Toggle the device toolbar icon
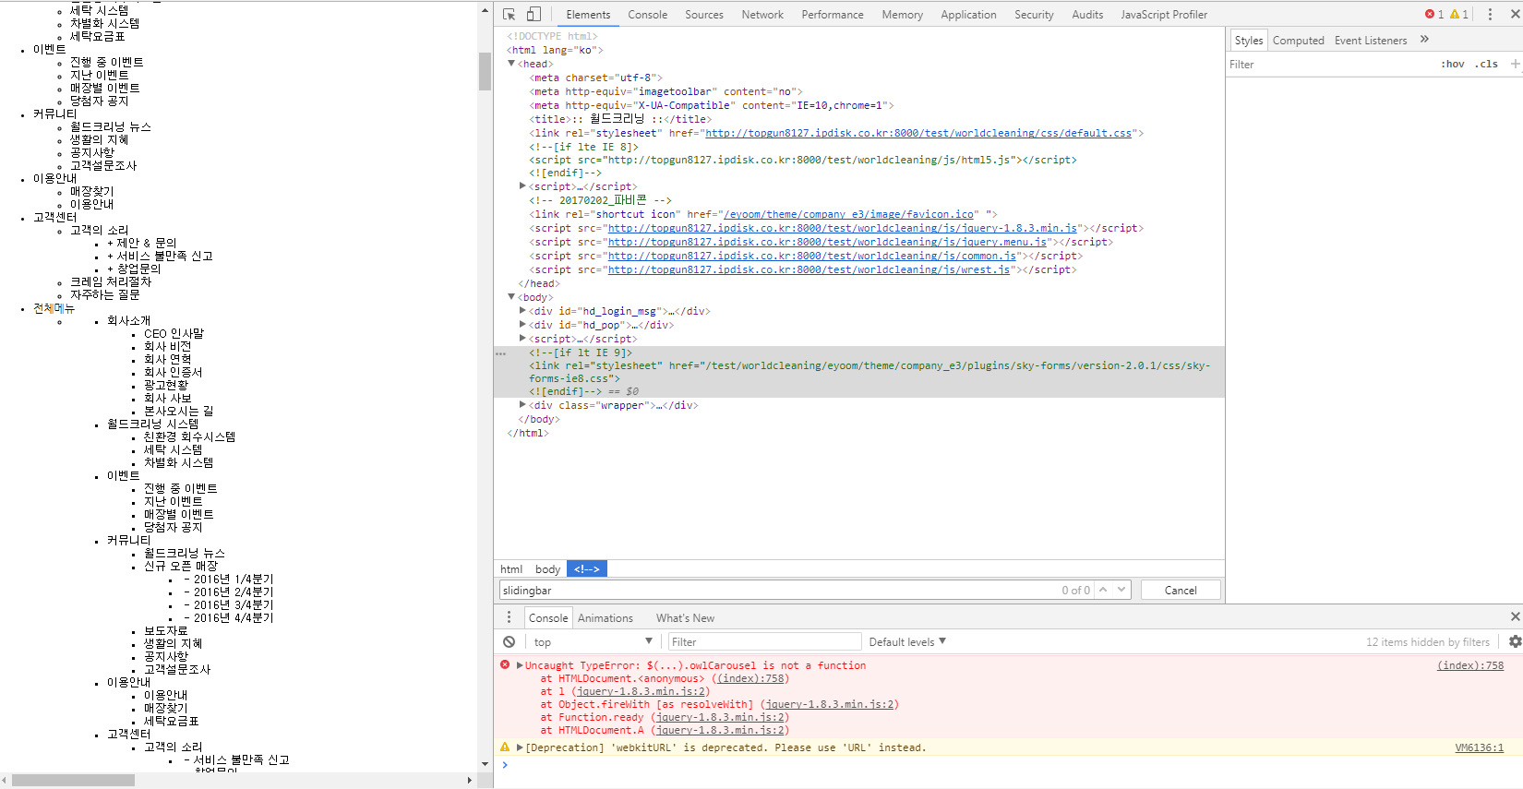 (534, 15)
